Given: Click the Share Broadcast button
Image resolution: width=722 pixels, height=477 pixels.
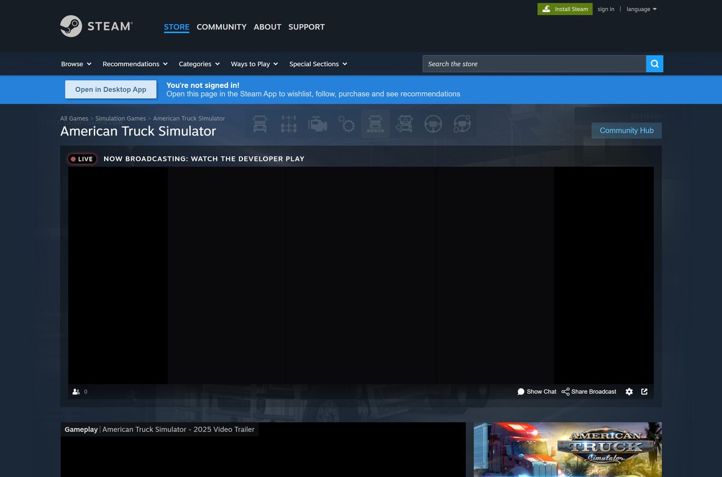Looking at the screenshot, I should [589, 391].
